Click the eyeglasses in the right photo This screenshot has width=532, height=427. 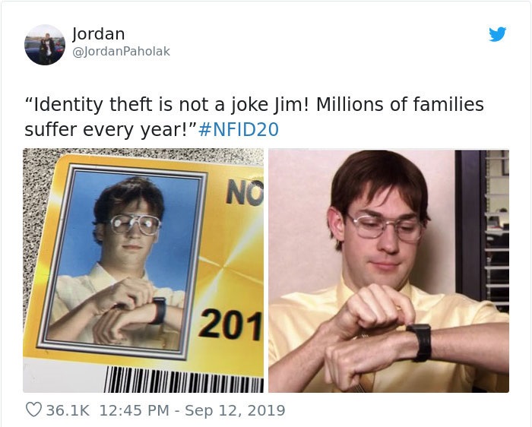[x=384, y=226]
